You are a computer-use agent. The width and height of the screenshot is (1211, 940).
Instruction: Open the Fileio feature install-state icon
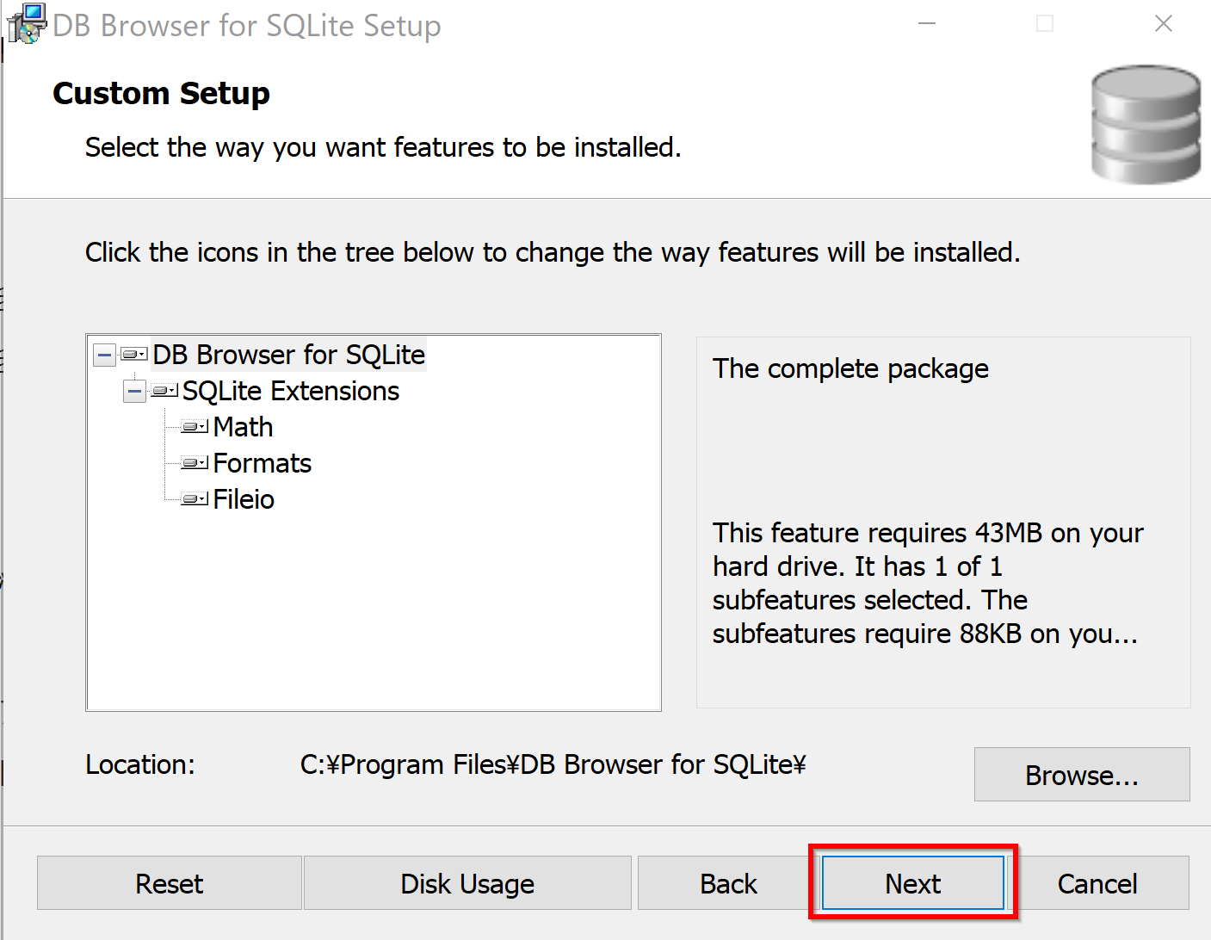(x=195, y=499)
